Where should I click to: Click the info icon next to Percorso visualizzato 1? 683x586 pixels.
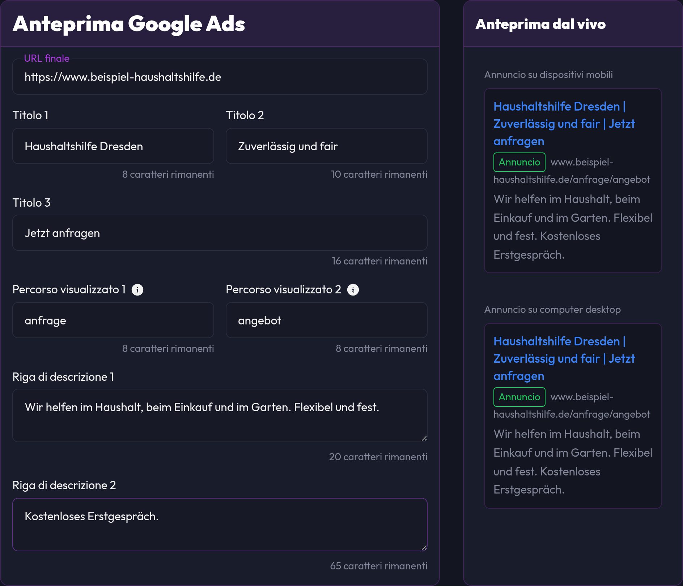pos(137,290)
